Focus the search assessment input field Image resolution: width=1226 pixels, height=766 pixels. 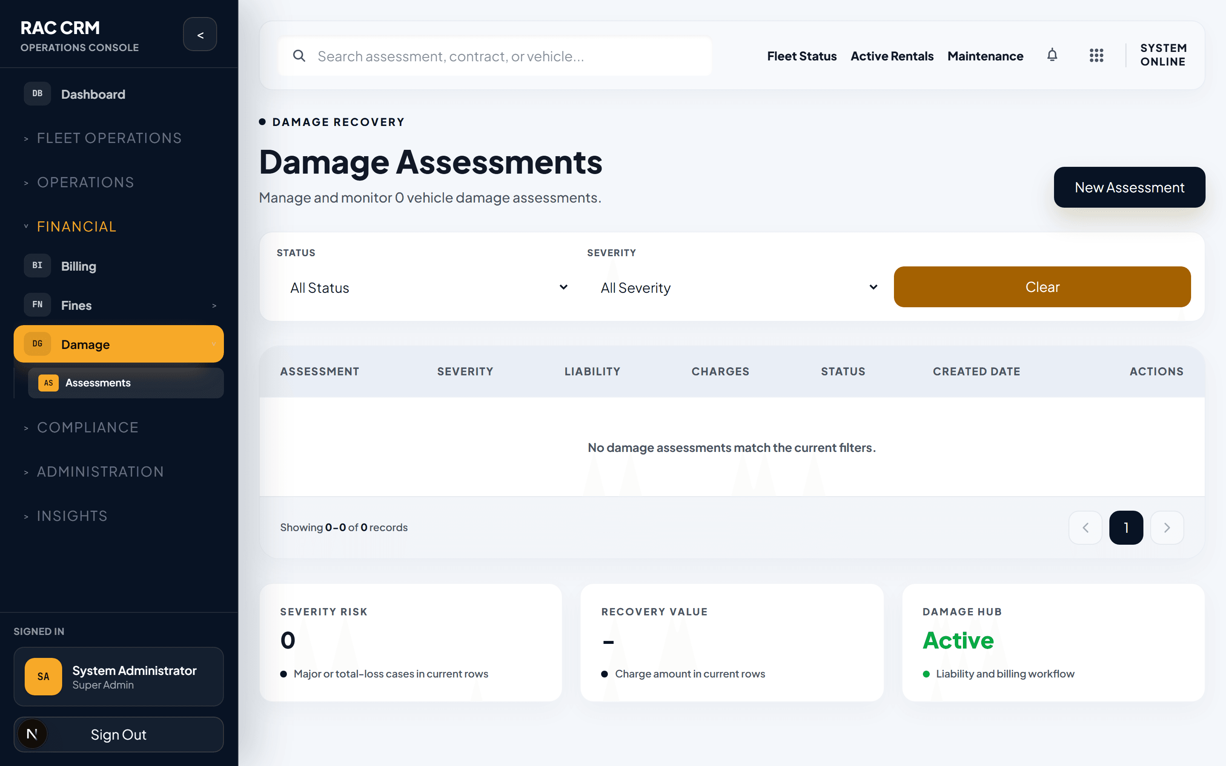[495, 56]
